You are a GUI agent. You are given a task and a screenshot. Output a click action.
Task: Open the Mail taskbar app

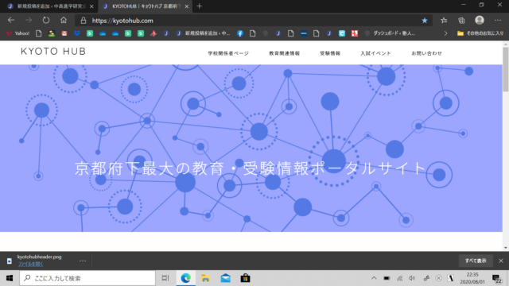coord(226,278)
